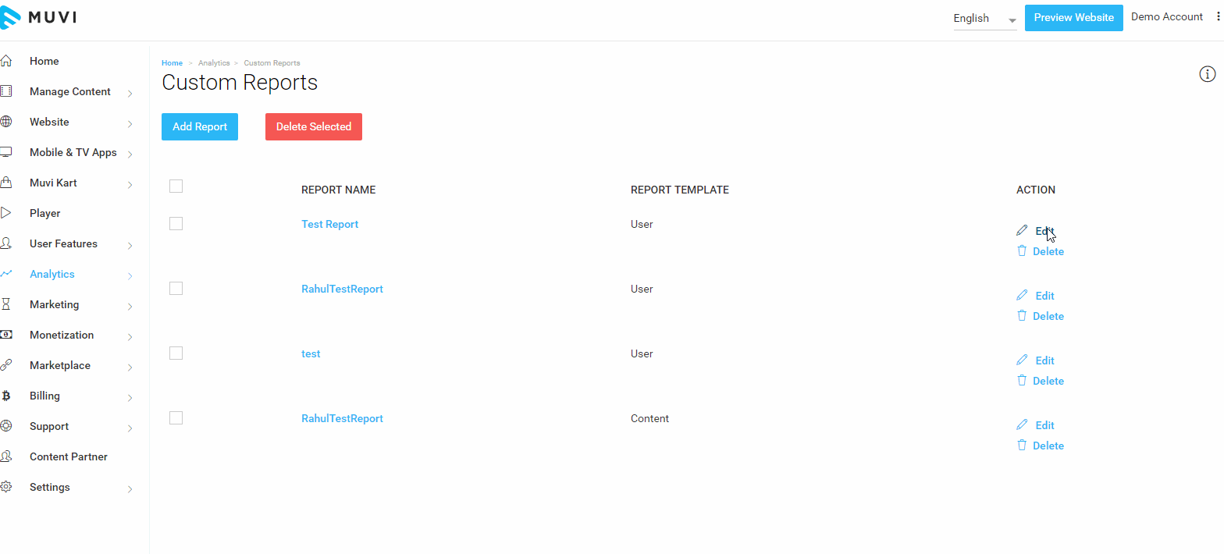This screenshot has width=1224, height=554.
Task: Click the User Features person icon
Action: [x=6, y=243]
